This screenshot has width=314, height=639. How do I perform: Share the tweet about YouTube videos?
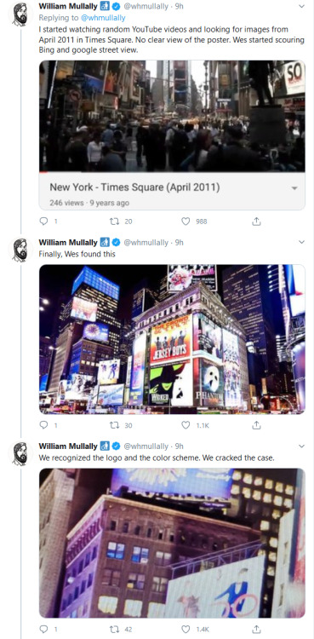coord(256,222)
